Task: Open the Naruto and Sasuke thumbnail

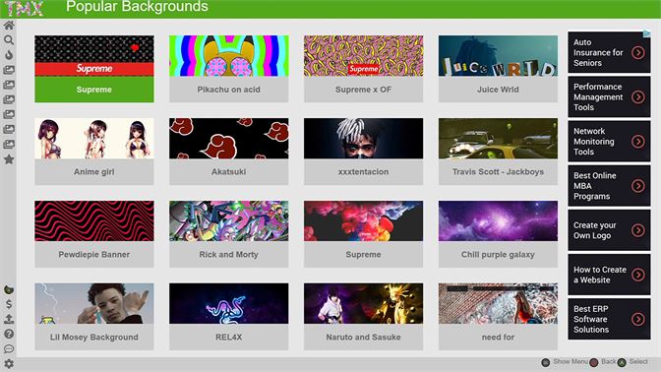Action: pos(363,304)
